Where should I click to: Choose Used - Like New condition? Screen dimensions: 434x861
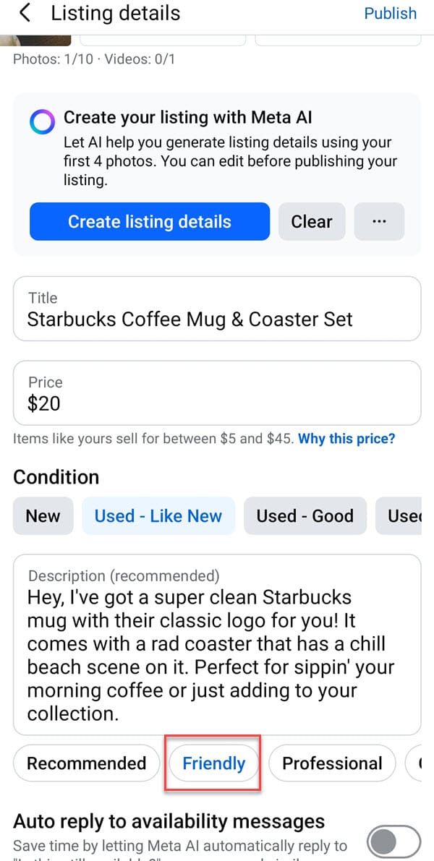tap(158, 516)
